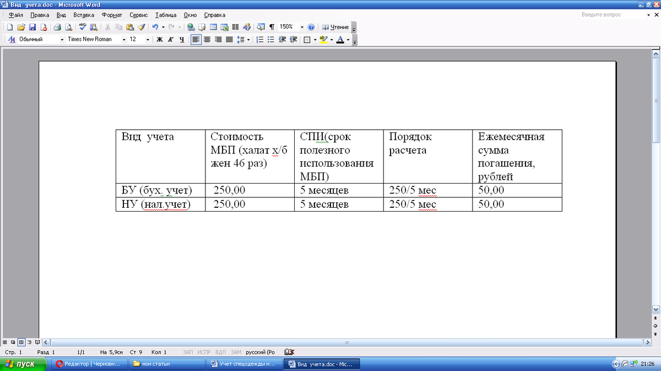The image size is (661, 371).
Task: Click the Чтение reading mode button
Action: [x=335, y=27]
